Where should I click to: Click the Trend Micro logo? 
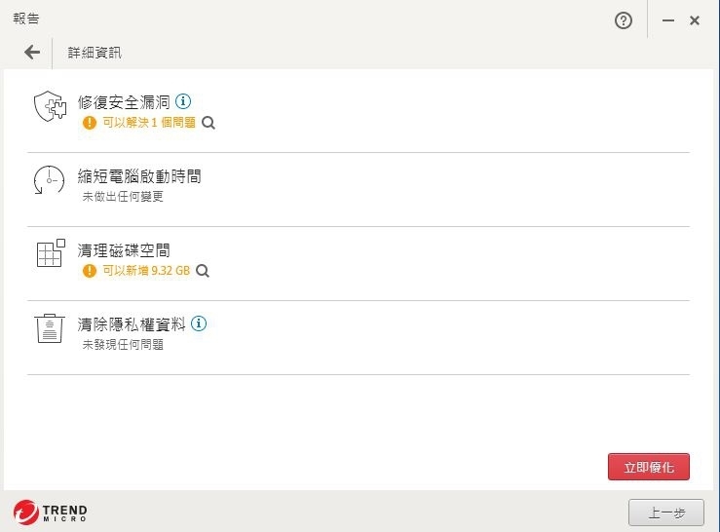[51, 512]
